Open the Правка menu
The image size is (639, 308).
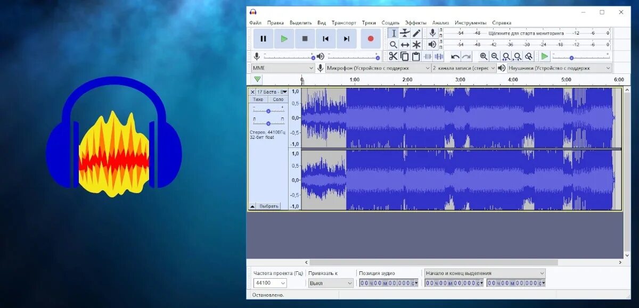point(275,23)
